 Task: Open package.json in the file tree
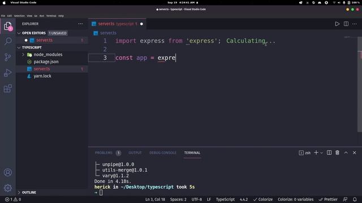46,61
